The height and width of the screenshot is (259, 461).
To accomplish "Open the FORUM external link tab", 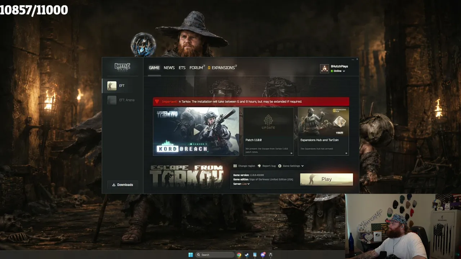I will click(197, 68).
